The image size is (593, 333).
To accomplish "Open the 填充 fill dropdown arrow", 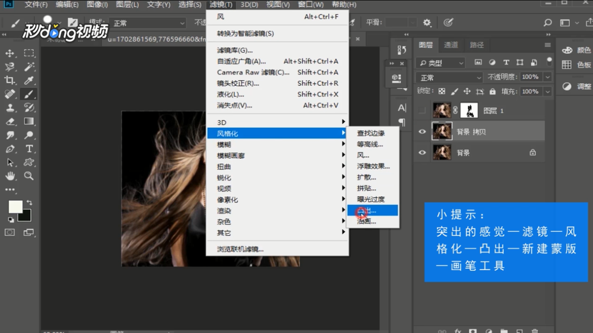I will point(548,91).
